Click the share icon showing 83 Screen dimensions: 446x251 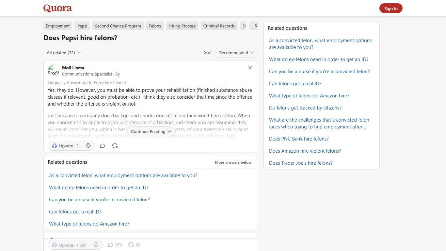tap(134, 245)
